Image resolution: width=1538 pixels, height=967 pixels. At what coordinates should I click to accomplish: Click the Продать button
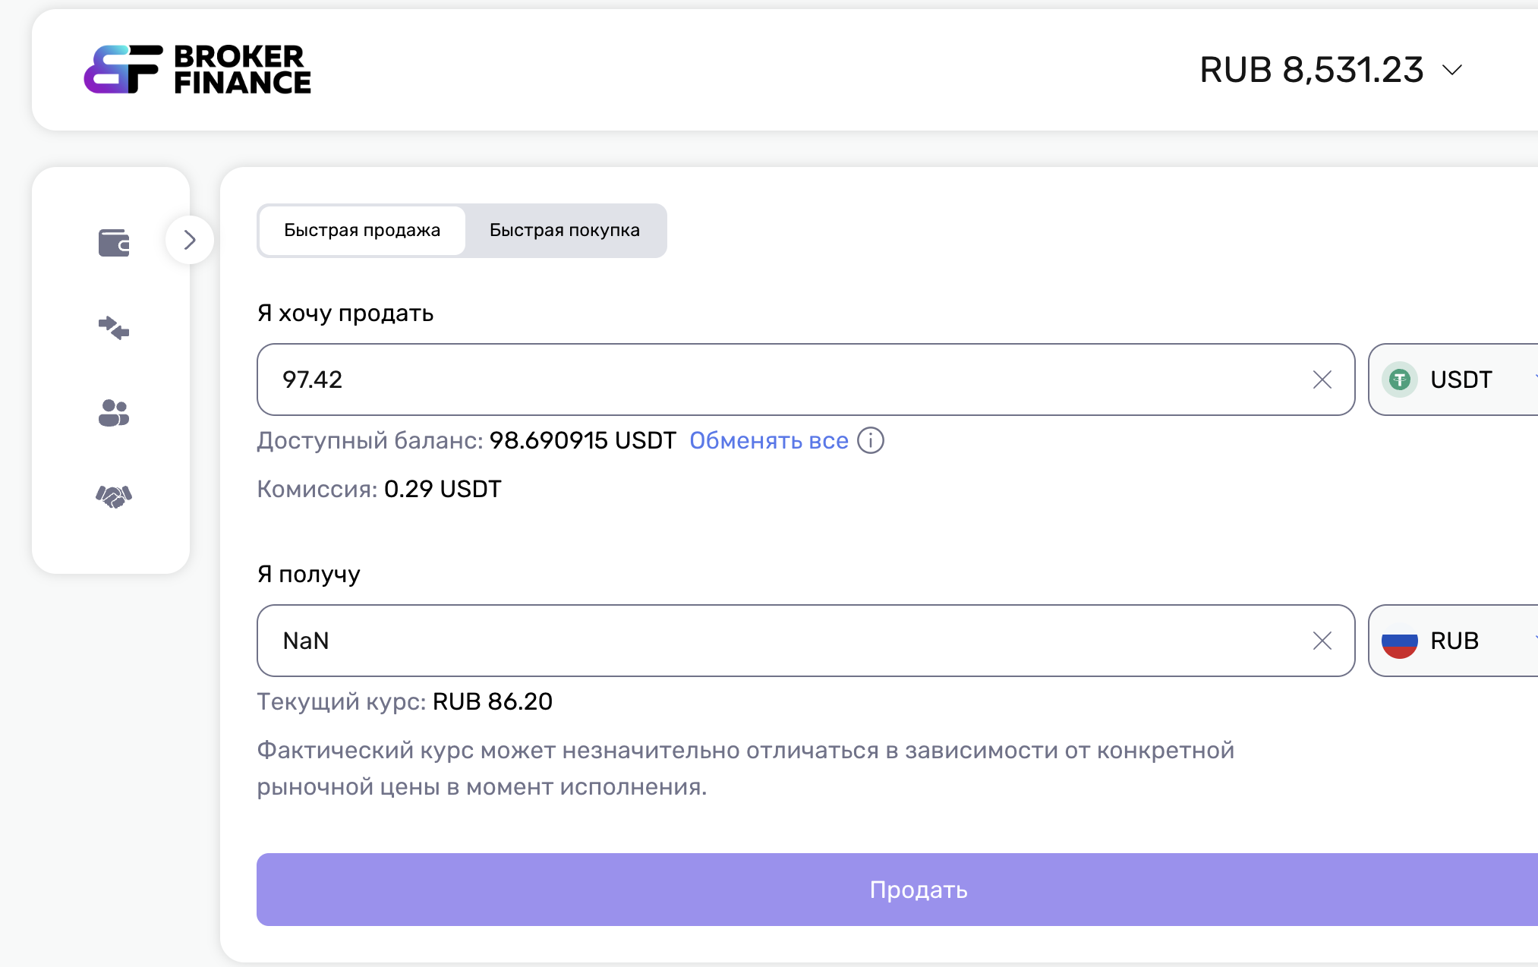897,890
